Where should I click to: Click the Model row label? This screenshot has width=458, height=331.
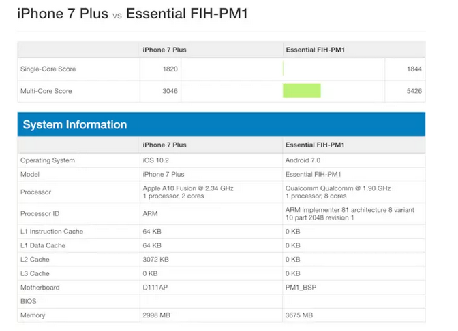(30, 175)
